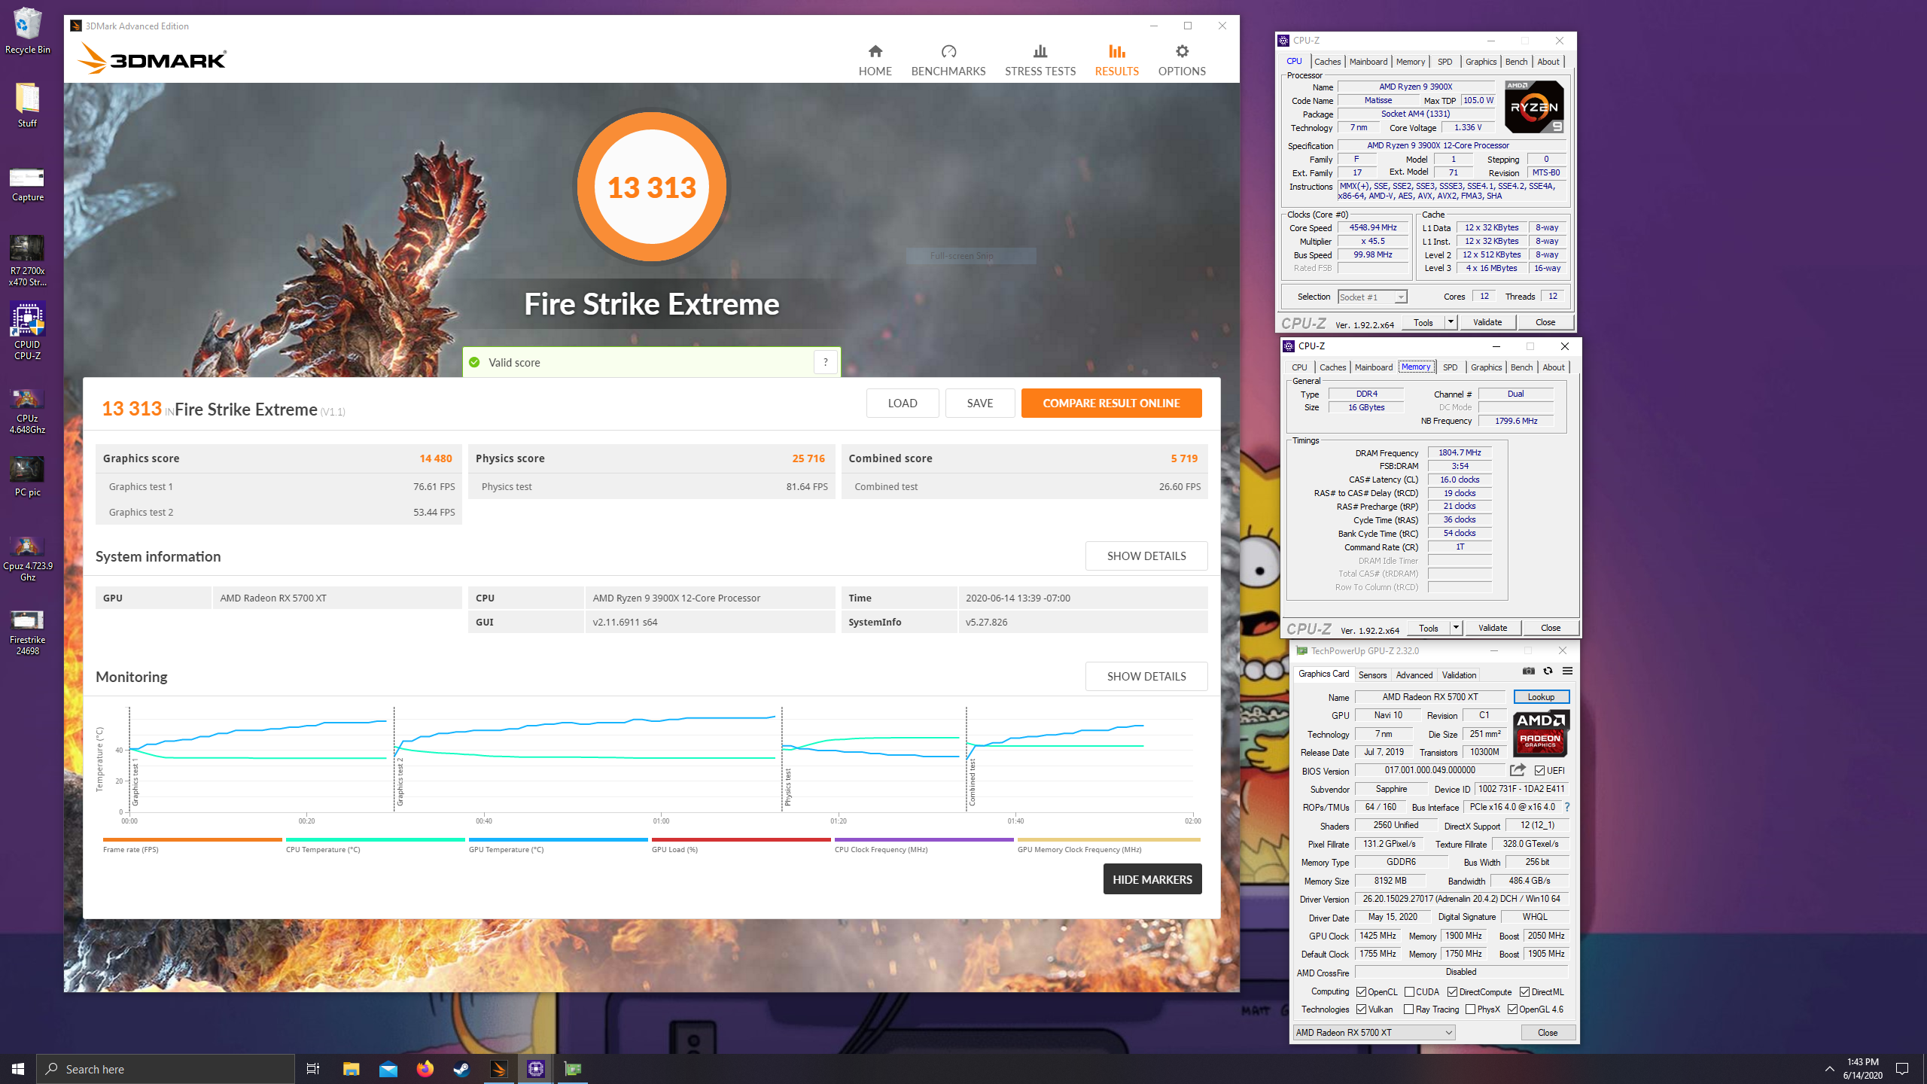Open the Mail app on the taskbar
Screen dimensions: 1927x1084
click(x=388, y=1069)
